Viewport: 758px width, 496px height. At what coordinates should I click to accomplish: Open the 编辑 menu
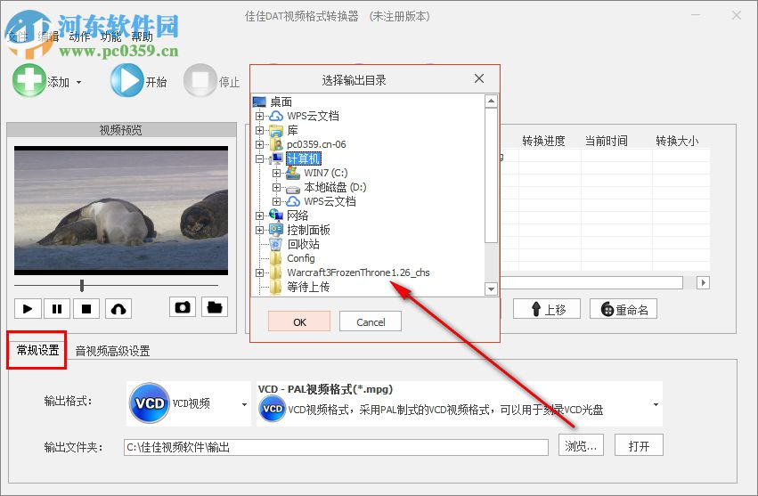pyautogui.click(x=48, y=37)
